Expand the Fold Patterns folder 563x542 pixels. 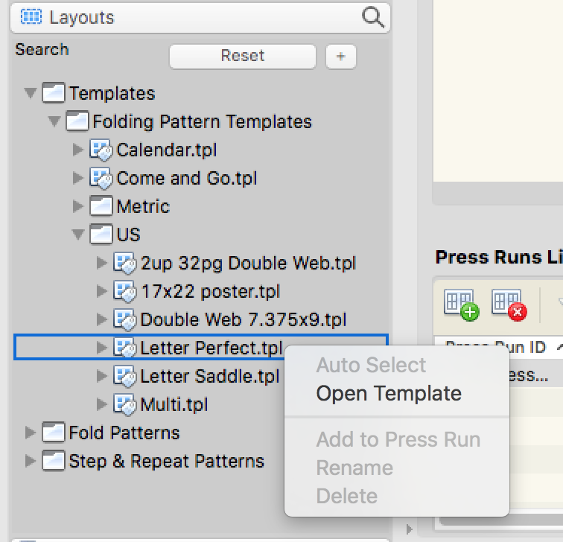pyautogui.click(x=31, y=433)
